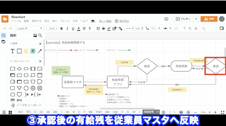Switch to the FEAP page tab
This screenshot has height=126, width=226.
tap(99, 112)
